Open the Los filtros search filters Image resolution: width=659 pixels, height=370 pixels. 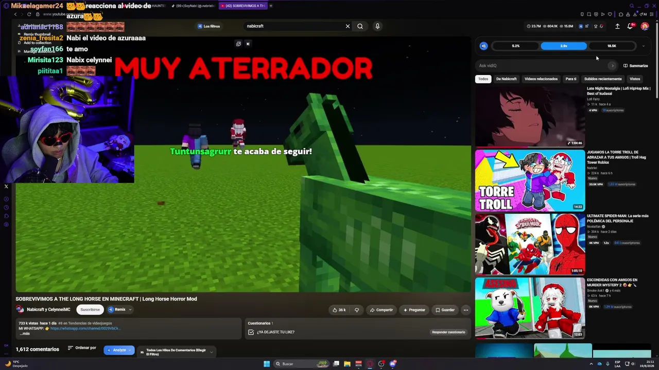click(209, 26)
